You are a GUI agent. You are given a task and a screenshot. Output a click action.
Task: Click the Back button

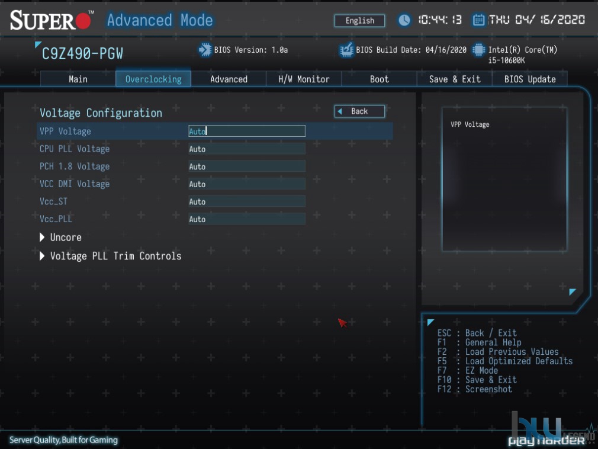tap(359, 111)
